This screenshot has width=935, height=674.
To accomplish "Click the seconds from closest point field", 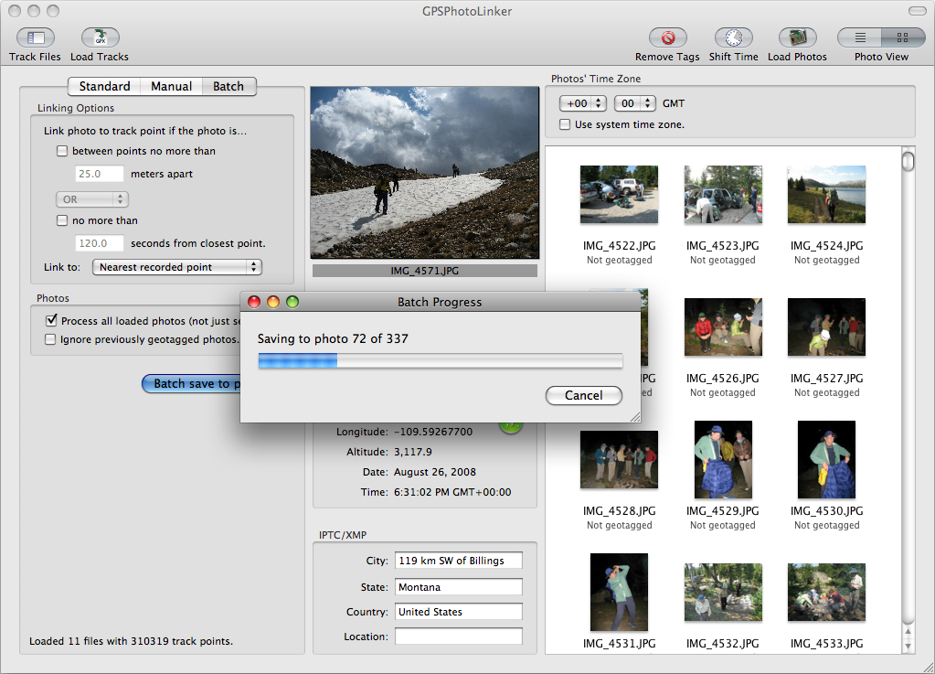I will click(100, 243).
